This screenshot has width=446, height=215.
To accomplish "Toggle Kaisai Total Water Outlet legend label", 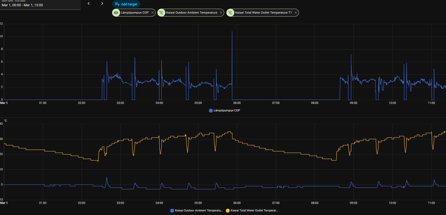I will (x=254, y=211).
